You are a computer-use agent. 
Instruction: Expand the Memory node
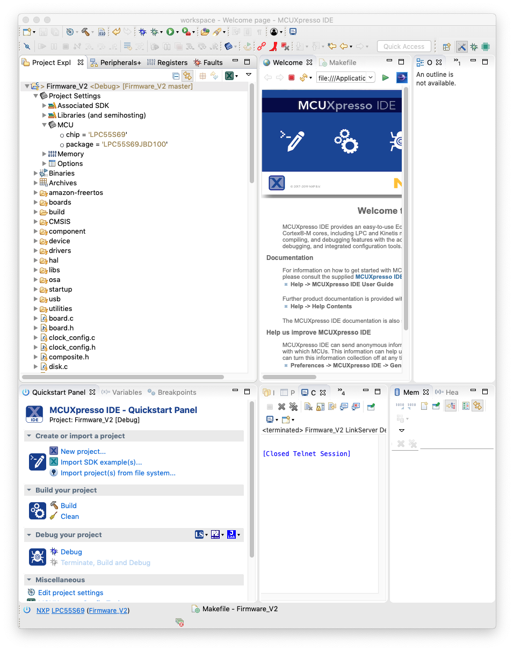[45, 154]
